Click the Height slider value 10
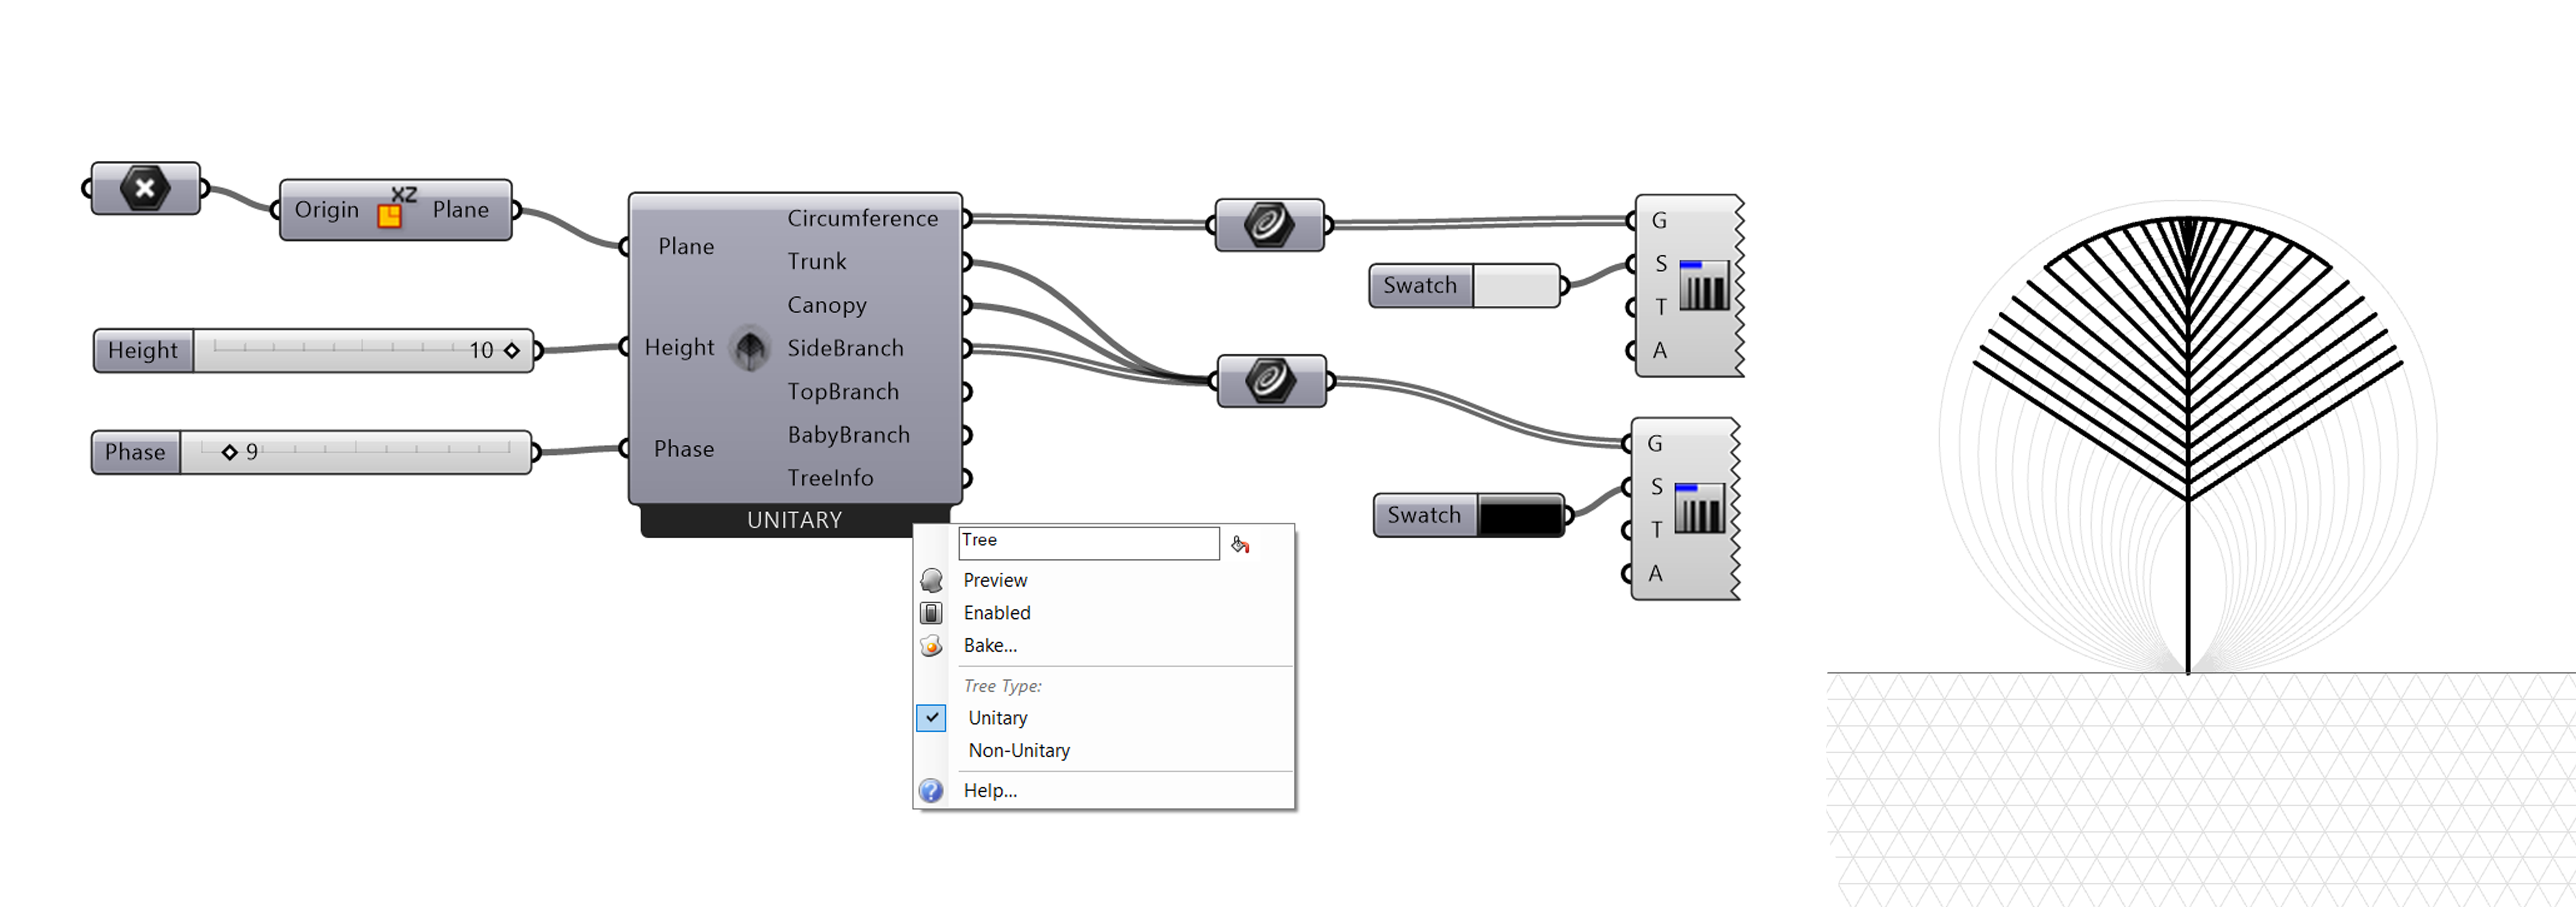Screen dimensions: 2576x907 click(x=481, y=351)
